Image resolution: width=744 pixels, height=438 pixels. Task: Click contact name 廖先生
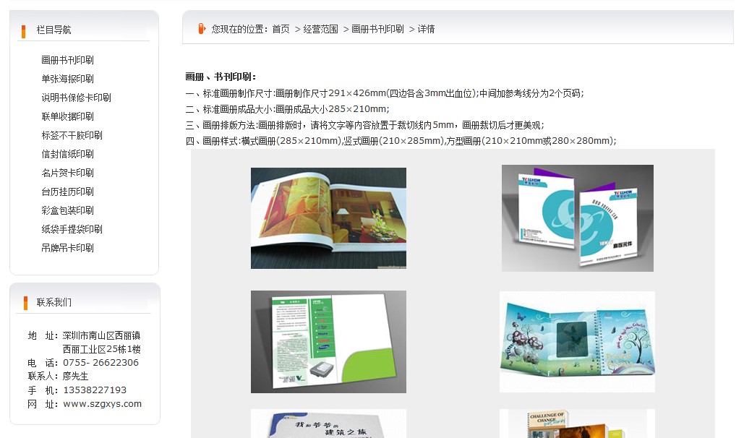pos(75,377)
